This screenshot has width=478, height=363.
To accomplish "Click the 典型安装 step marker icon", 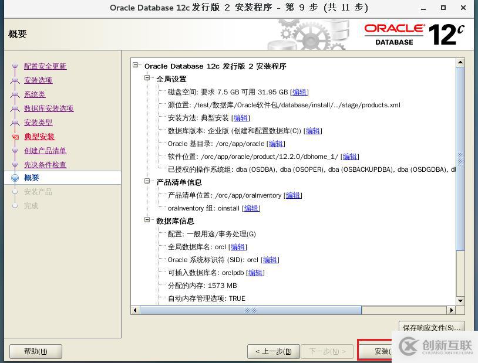I will pyautogui.click(x=15, y=137).
